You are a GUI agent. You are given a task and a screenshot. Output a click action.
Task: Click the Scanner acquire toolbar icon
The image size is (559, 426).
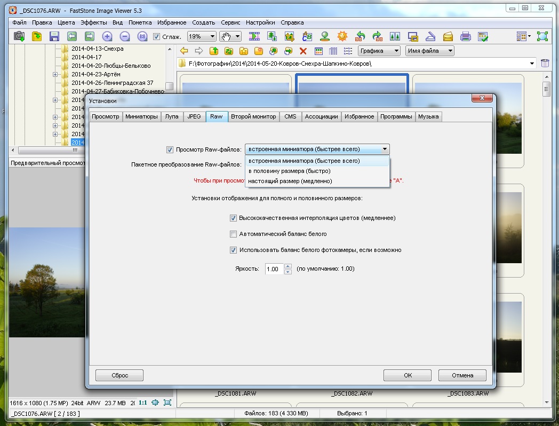pyautogui.click(x=430, y=36)
